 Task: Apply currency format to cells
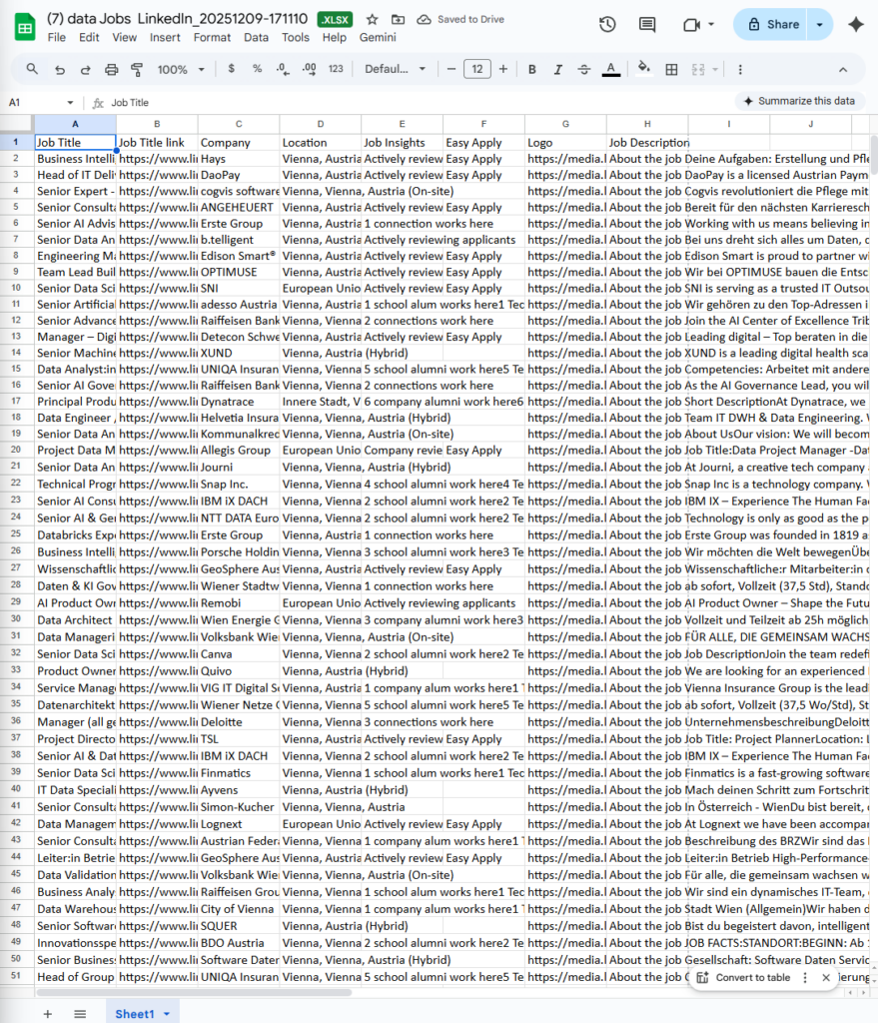pos(230,69)
